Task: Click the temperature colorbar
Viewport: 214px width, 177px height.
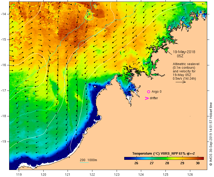Action: click(164, 158)
